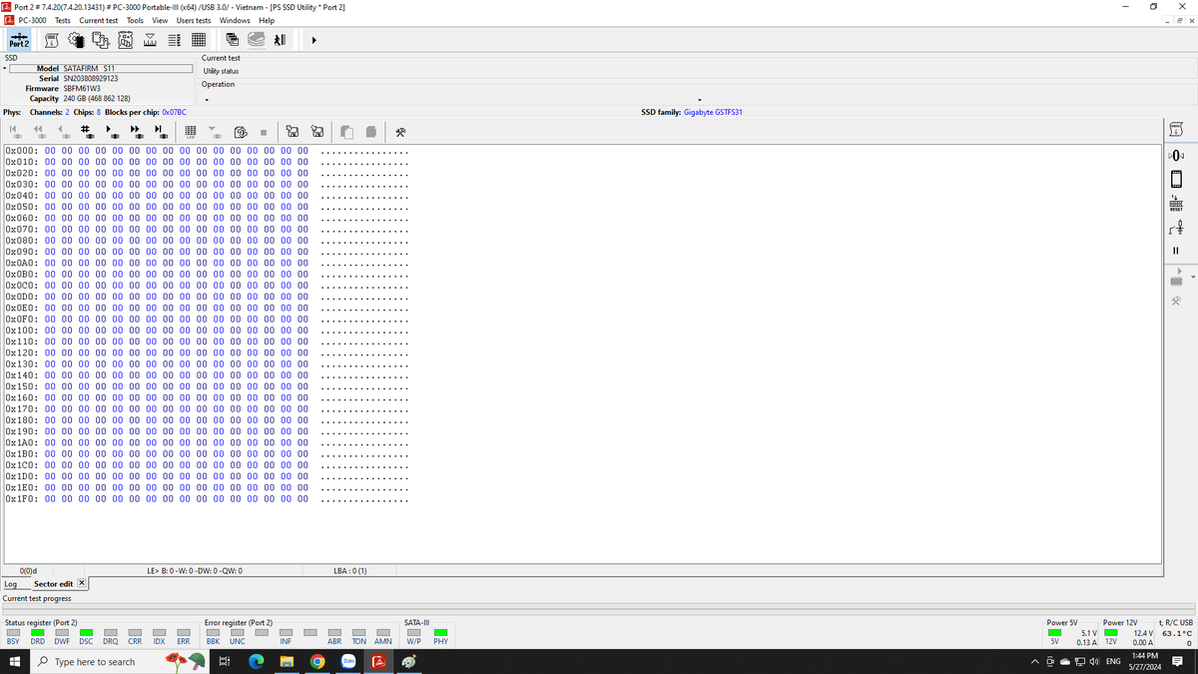Open dropdown arrow below SSD family label
The height and width of the screenshot is (674, 1198).
700,100
